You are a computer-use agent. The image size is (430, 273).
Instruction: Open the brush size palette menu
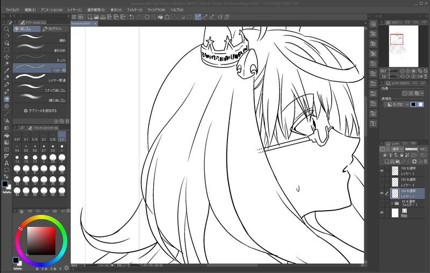[15, 128]
